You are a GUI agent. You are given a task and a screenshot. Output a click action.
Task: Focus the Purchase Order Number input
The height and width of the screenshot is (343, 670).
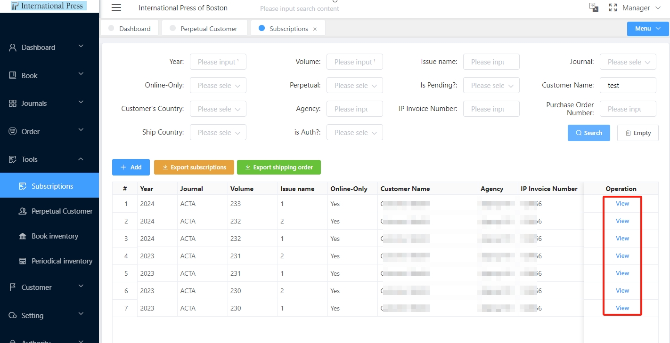[628, 109]
